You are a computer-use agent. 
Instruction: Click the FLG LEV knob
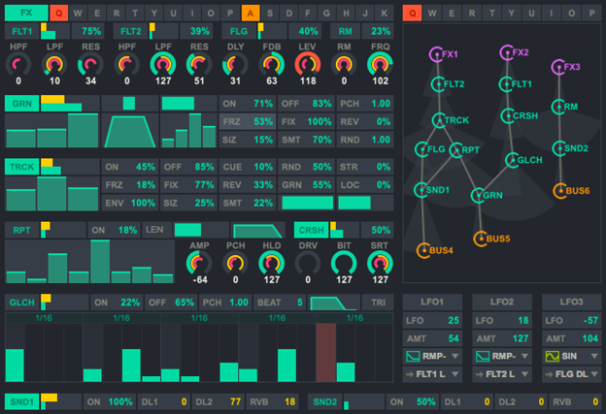click(306, 65)
